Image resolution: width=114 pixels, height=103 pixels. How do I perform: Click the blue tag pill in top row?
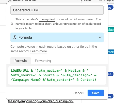111,7
